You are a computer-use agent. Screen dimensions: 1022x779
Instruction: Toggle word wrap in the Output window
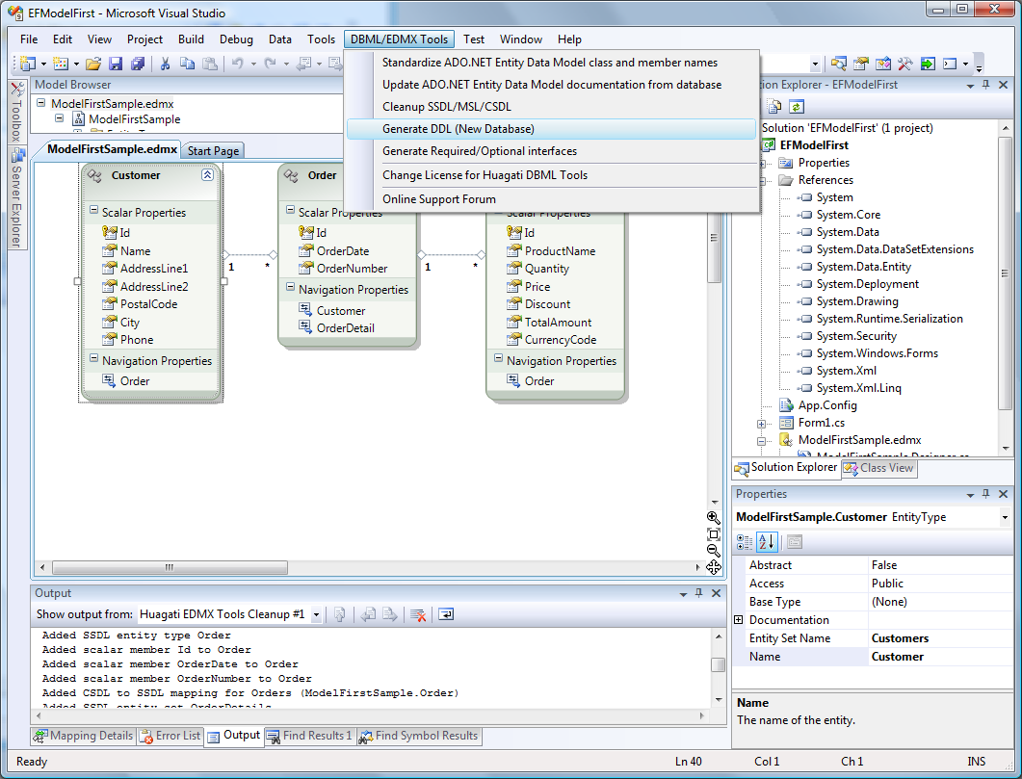click(x=446, y=614)
